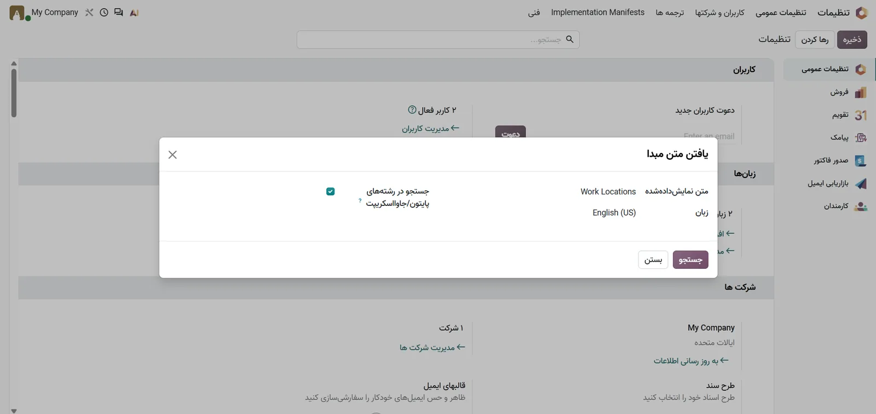Follow the مدیریت شرکت ها link
This screenshot has height=414, width=876.
click(x=433, y=347)
